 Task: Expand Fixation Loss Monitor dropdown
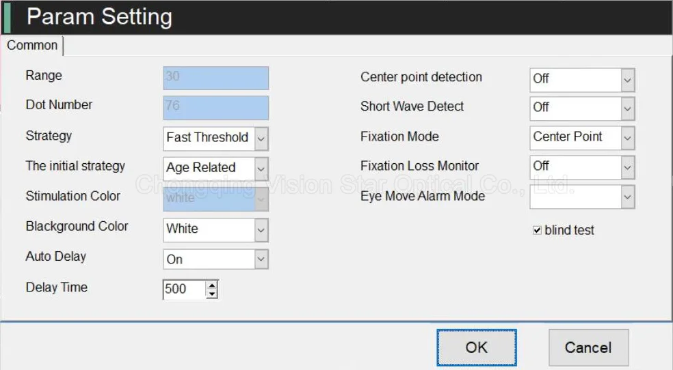[x=627, y=167]
